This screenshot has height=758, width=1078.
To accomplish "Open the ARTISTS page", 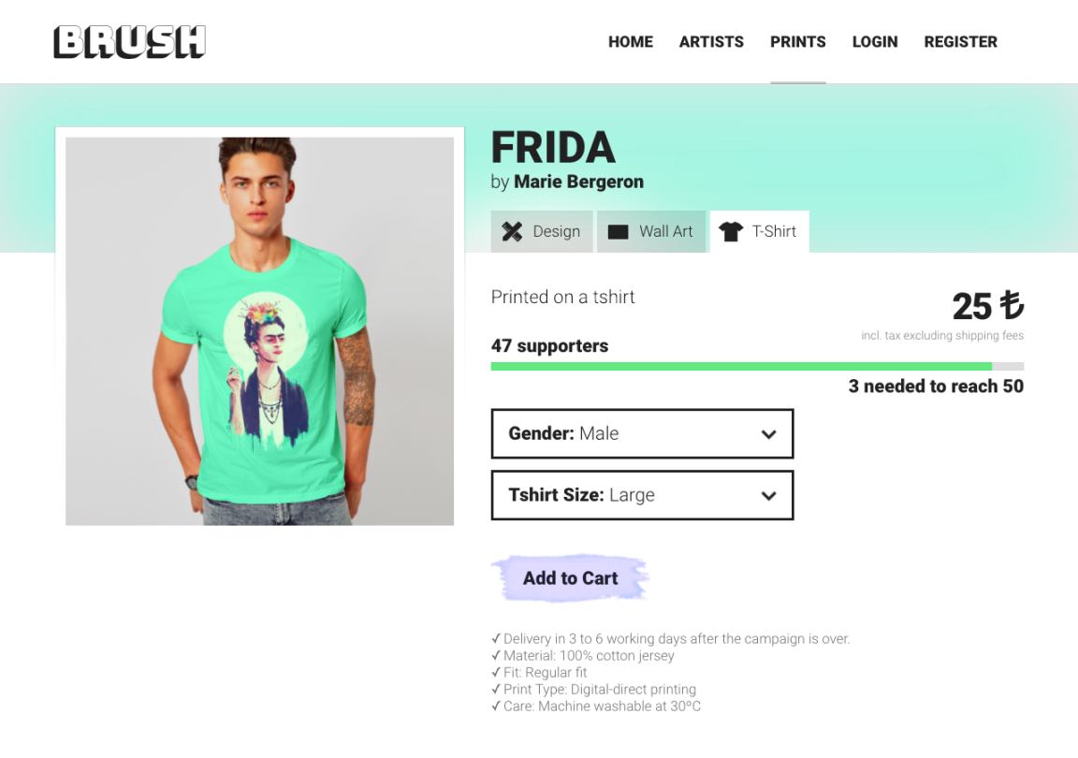I will [x=711, y=42].
